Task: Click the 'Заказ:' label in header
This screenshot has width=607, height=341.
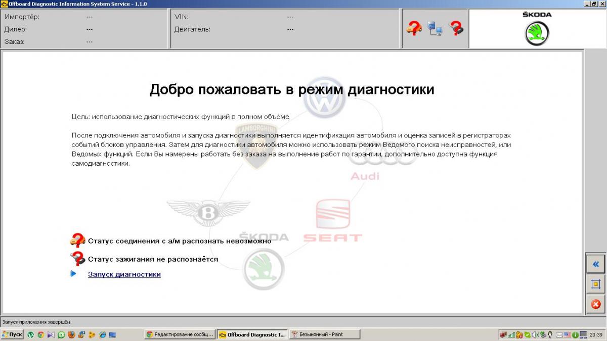Action: click(x=15, y=41)
